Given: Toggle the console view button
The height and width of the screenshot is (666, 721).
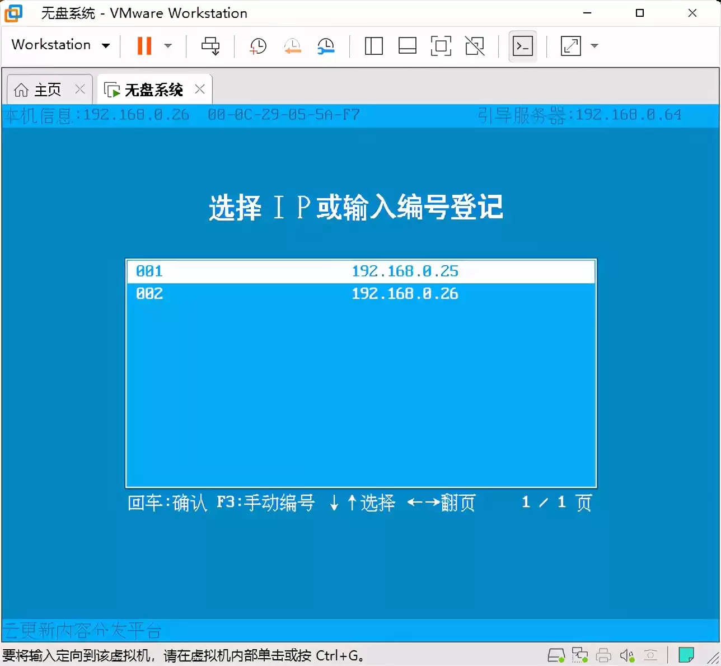Looking at the screenshot, I should (x=522, y=46).
